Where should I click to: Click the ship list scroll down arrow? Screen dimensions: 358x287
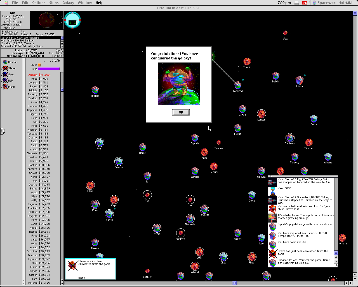62,46
